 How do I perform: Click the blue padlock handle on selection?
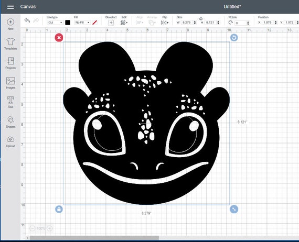pyautogui.click(x=59, y=209)
